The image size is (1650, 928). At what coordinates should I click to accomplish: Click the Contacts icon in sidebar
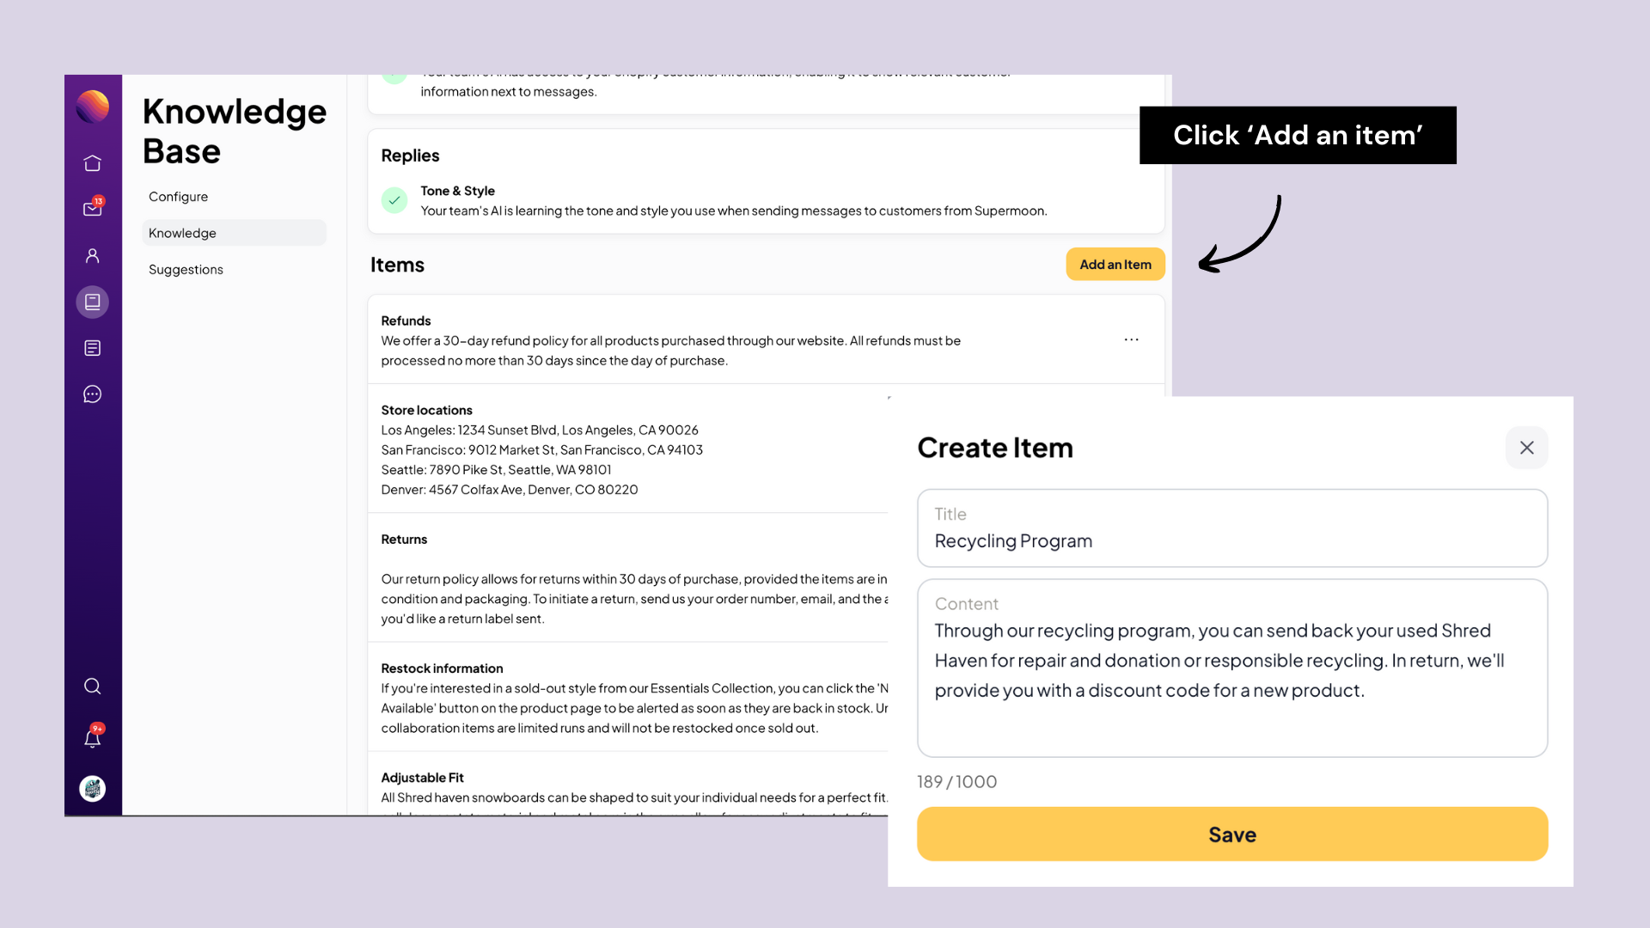(93, 253)
